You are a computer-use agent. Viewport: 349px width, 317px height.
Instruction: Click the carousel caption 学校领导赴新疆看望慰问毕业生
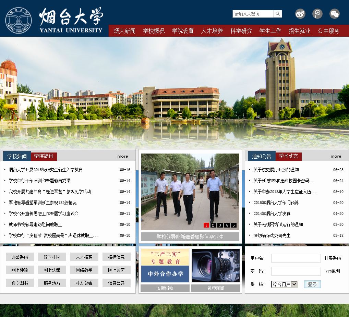pos(190,237)
